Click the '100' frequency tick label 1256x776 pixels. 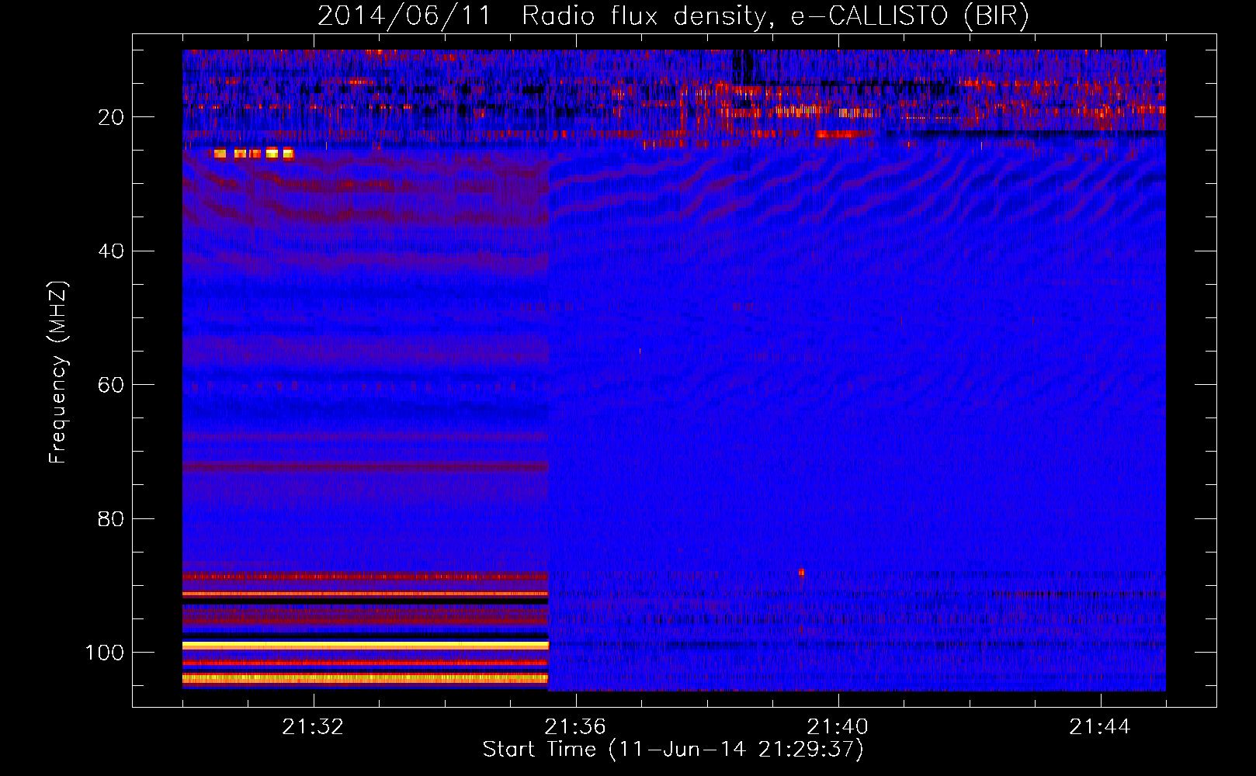click(105, 653)
